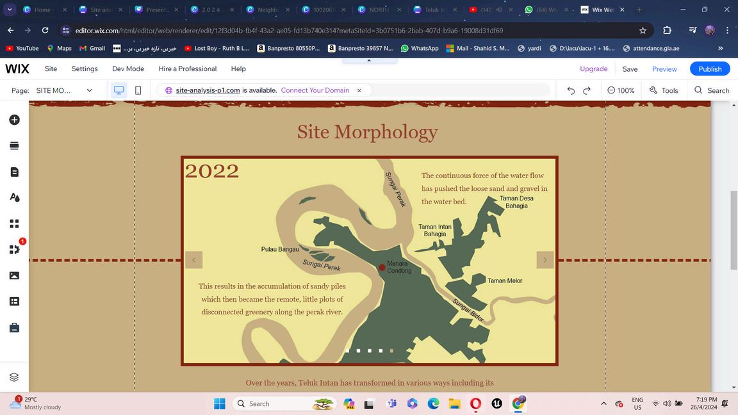Open My Business puzzle icon with notification
The width and height of the screenshot is (738, 415).
tap(15, 249)
